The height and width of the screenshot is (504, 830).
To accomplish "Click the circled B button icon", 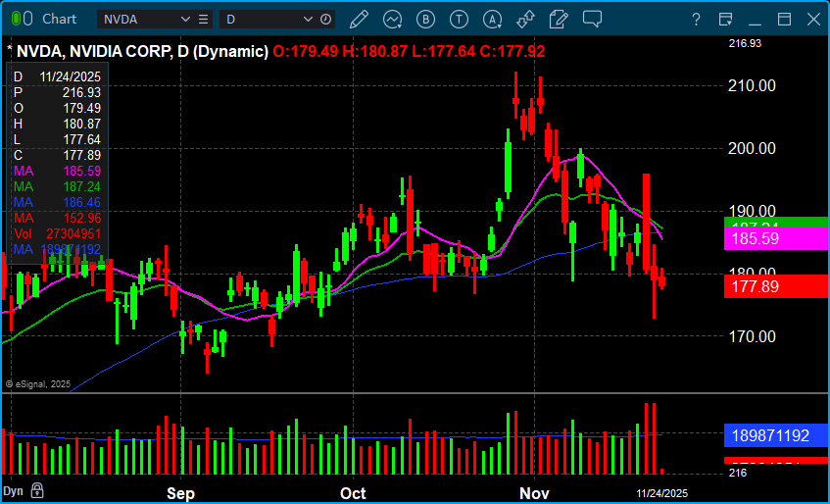I will pos(425,20).
